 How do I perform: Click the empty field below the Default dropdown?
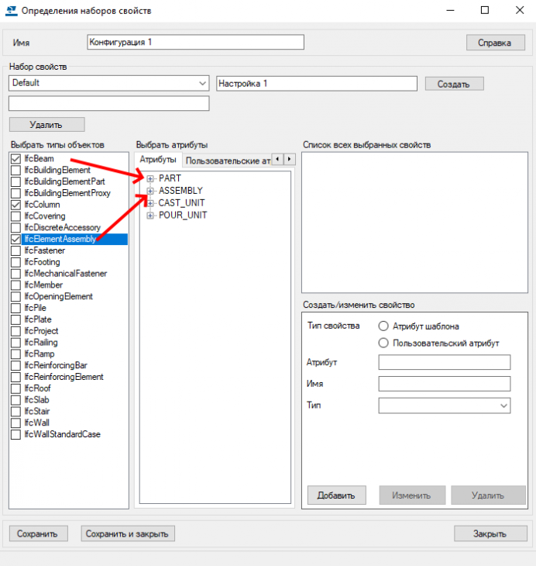109,103
